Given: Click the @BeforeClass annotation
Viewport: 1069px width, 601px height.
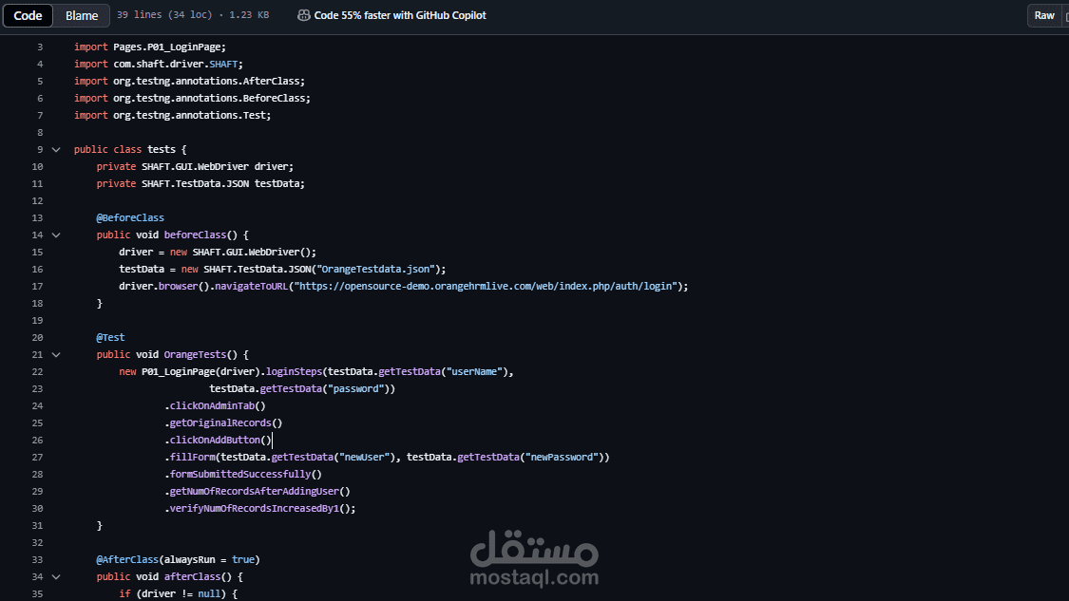Looking at the screenshot, I should coord(130,218).
